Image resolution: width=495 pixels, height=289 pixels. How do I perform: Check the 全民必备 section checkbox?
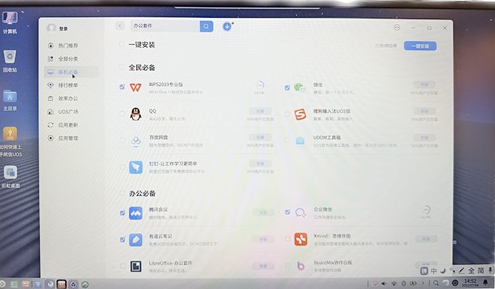122,67
